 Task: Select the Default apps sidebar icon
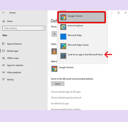pos(4,51)
